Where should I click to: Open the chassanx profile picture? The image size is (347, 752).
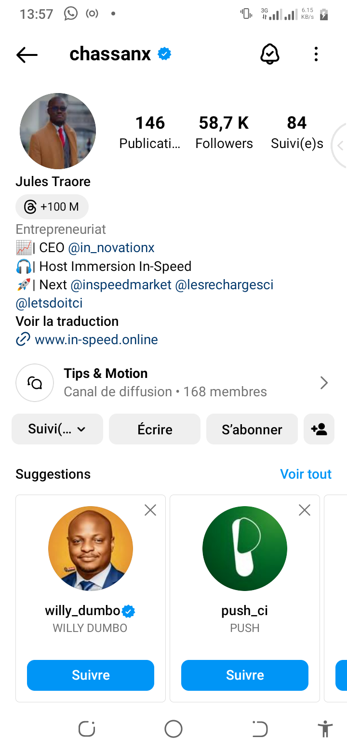[58, 131]
